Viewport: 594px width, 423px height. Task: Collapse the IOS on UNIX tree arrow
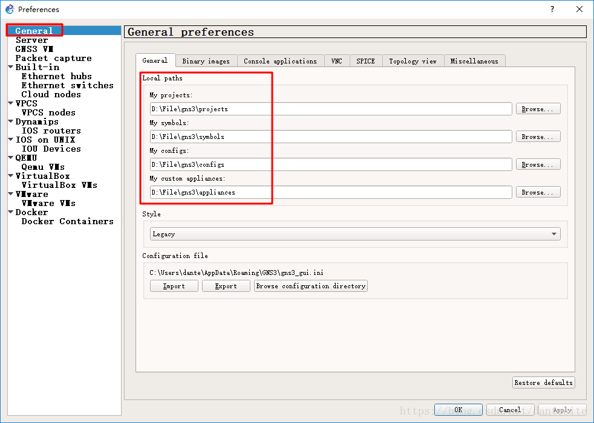point(11,140)
